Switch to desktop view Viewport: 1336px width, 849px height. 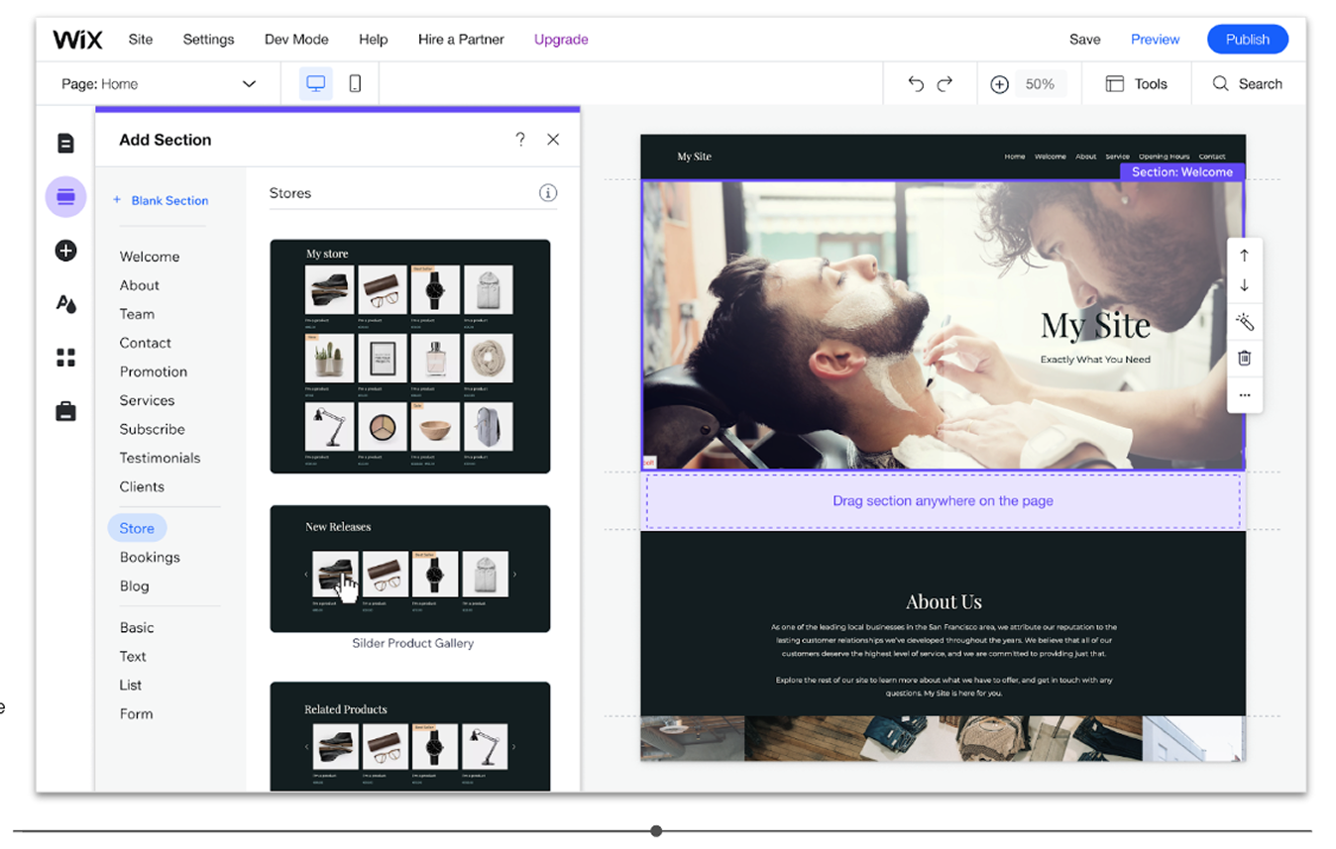pos(316,84)
